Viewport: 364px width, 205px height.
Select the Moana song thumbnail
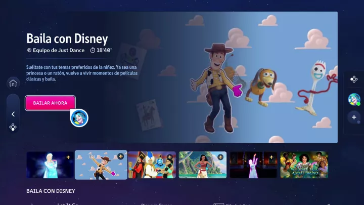pyautogui.click(x=202, y=165)
